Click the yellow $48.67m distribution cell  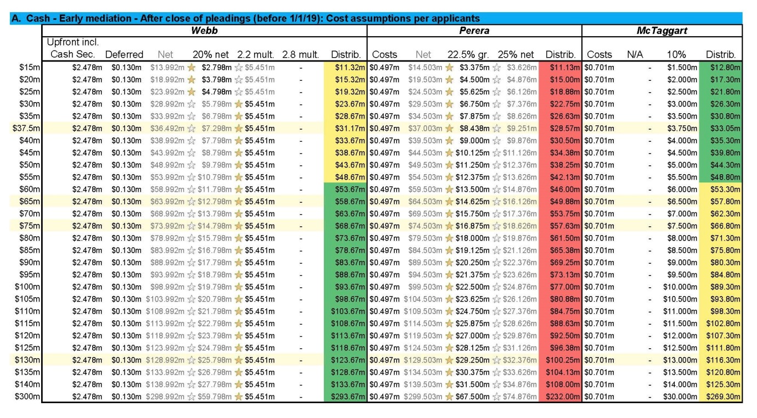point(345,177)
